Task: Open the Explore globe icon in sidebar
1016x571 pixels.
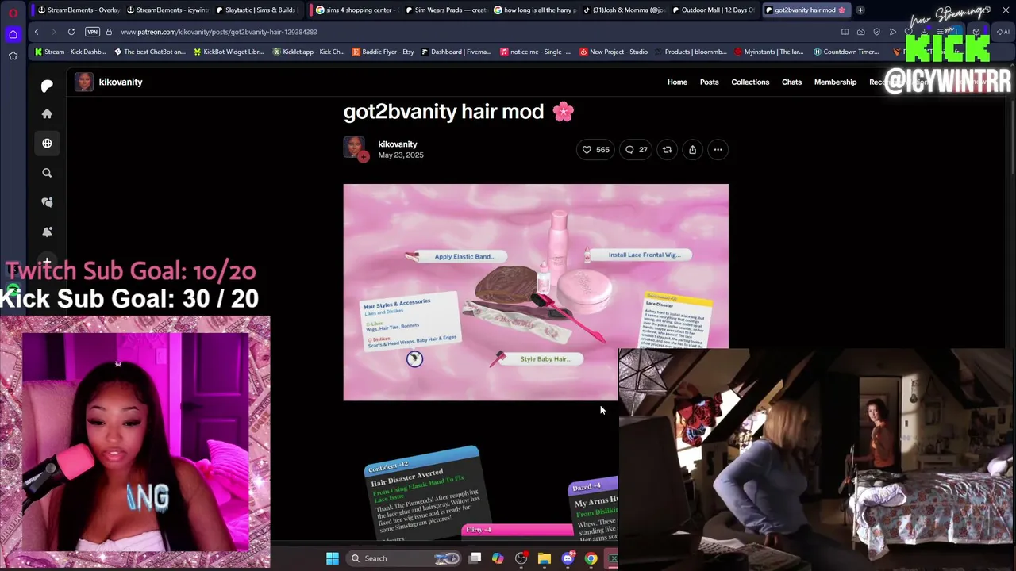Action: click(47, 144)
